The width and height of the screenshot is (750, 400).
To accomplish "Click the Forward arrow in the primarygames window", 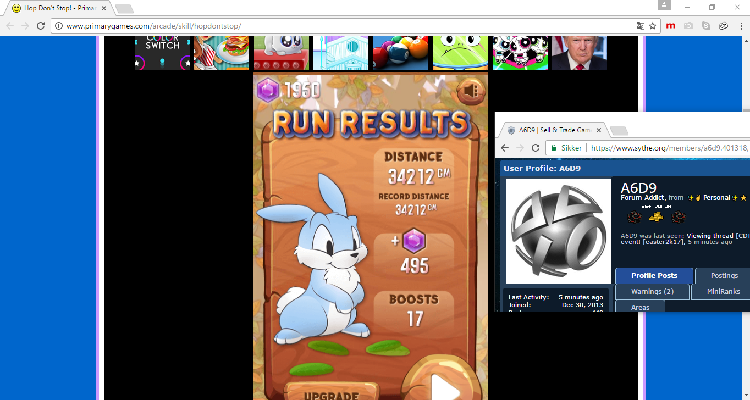I will pos(25,26).
